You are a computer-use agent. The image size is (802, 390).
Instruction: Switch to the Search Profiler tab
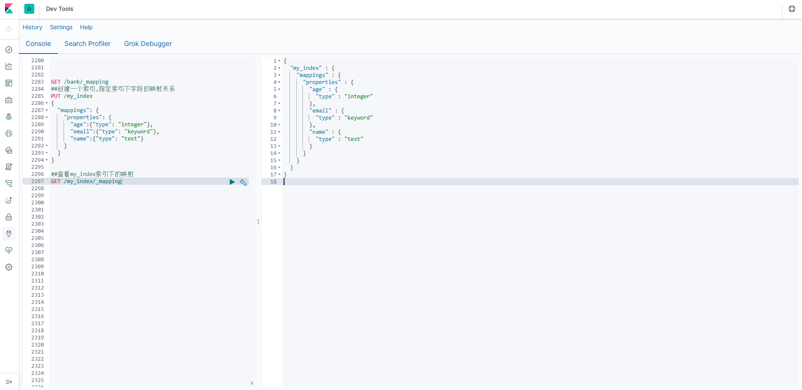tap(87, 43)
